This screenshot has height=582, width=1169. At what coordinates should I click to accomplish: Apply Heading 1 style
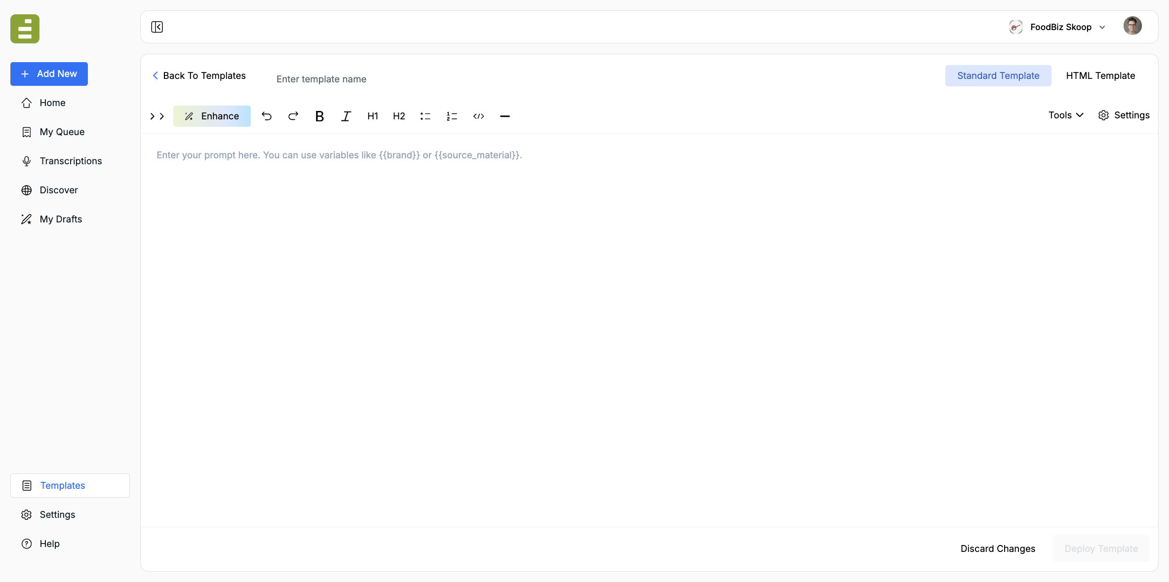click(373, 116)
